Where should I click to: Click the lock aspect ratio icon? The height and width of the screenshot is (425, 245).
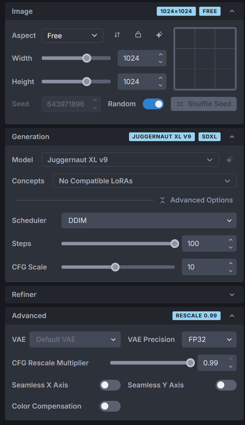coord(138,35)
